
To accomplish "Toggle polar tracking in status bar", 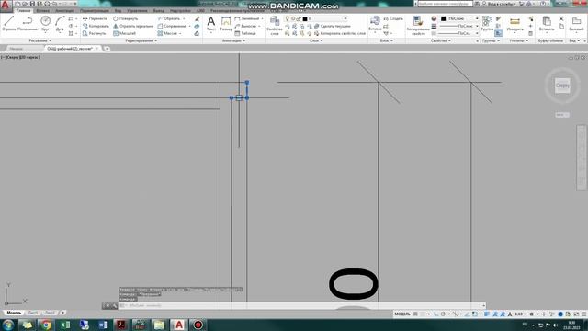I will [443, 314].
